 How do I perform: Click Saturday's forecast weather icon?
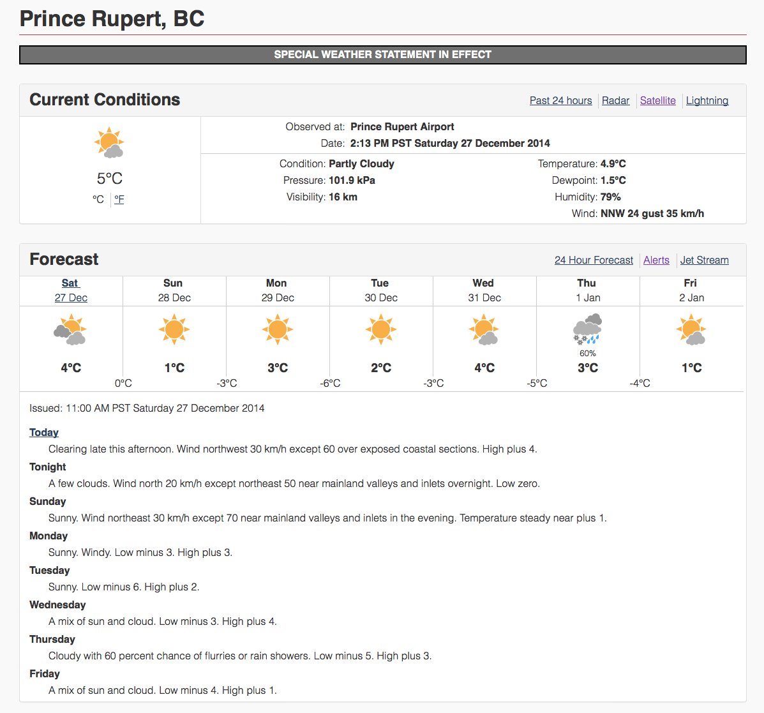click(71, 330)
